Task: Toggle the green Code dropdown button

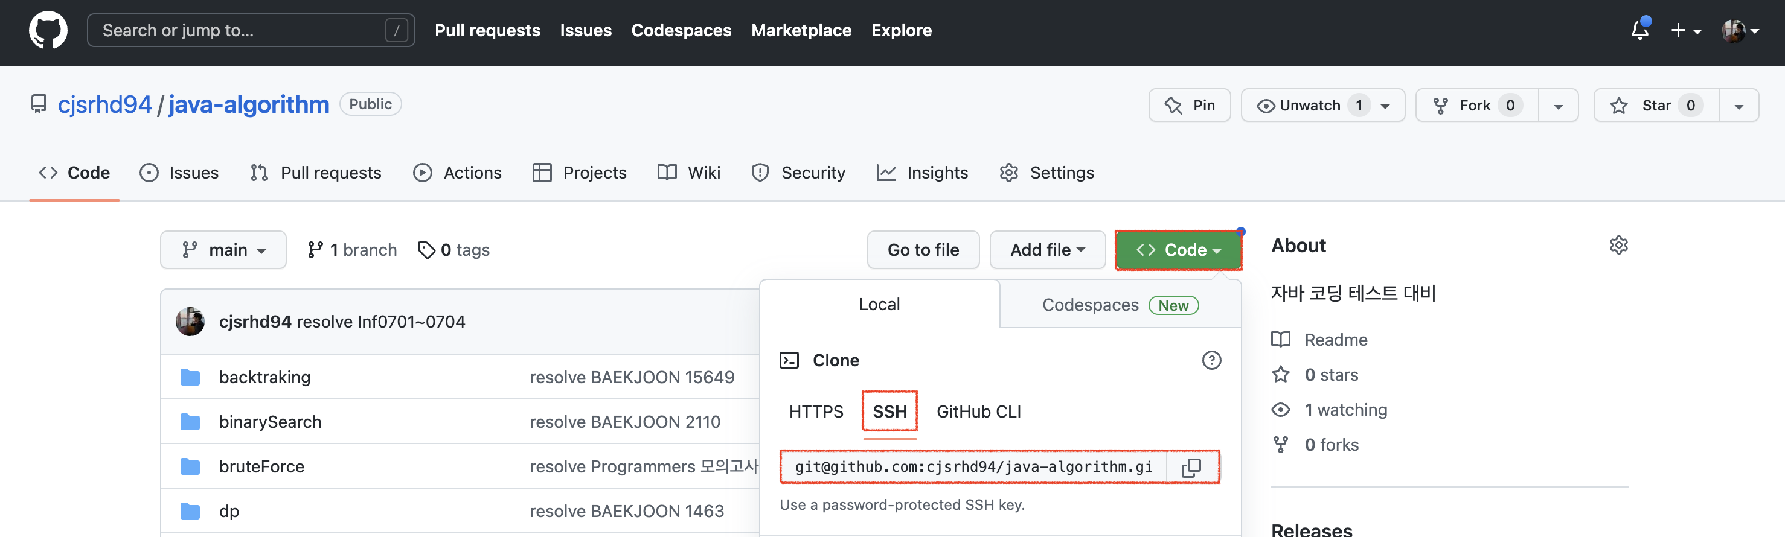Action: (1178, 250)
